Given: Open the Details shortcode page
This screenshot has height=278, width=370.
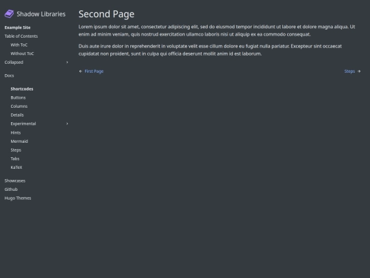Looking at the screenshot, I should [x=17, y=115].
